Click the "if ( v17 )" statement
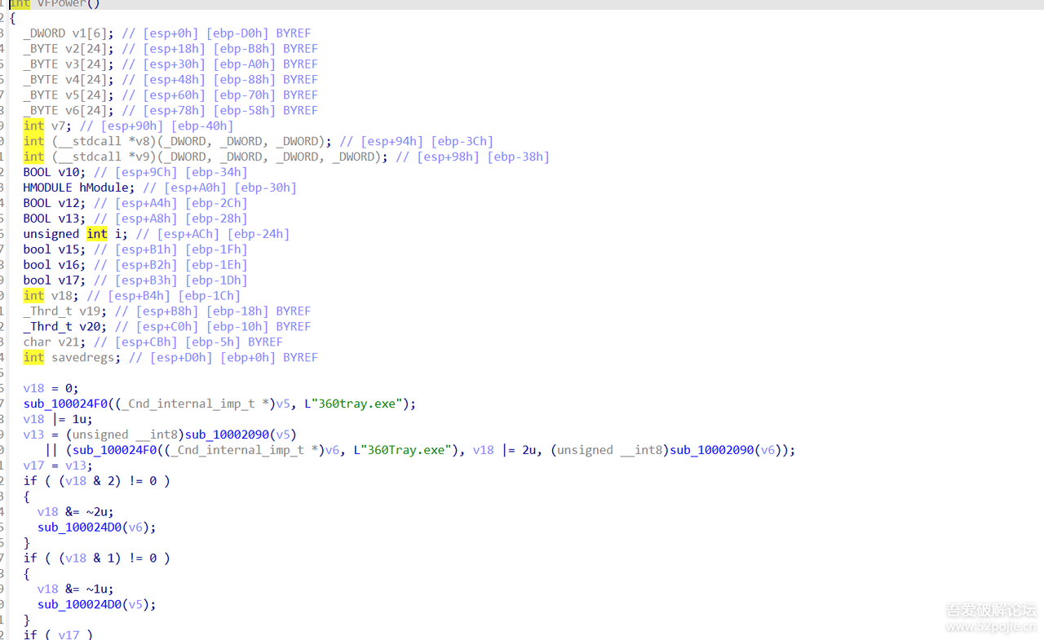Viewport: 1044px width, 640px height. pyautogui.click(x=58, y=634)
